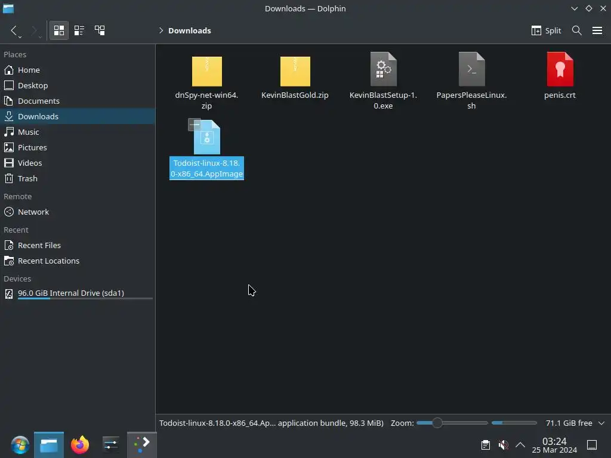Open the clipboard tray icon
Viewport: 611px width, 458px height.
coord(486,445)
